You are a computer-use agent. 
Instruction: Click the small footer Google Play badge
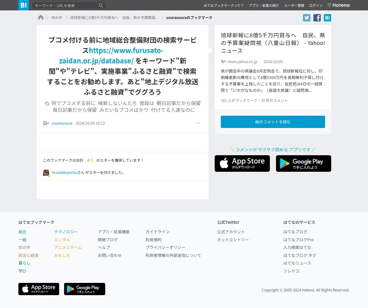click(85, 289)
